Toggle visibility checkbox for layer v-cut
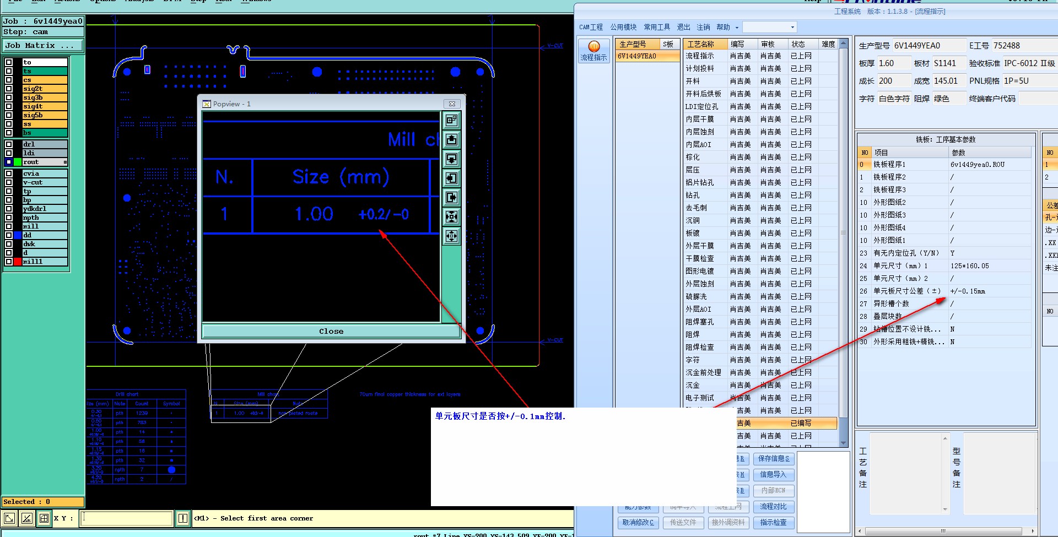 coord(9,182)
